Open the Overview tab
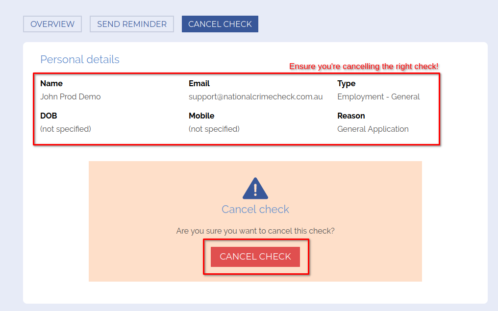This screenshot has width=498, height=311. pyautogui.click(x=52, y=24)
